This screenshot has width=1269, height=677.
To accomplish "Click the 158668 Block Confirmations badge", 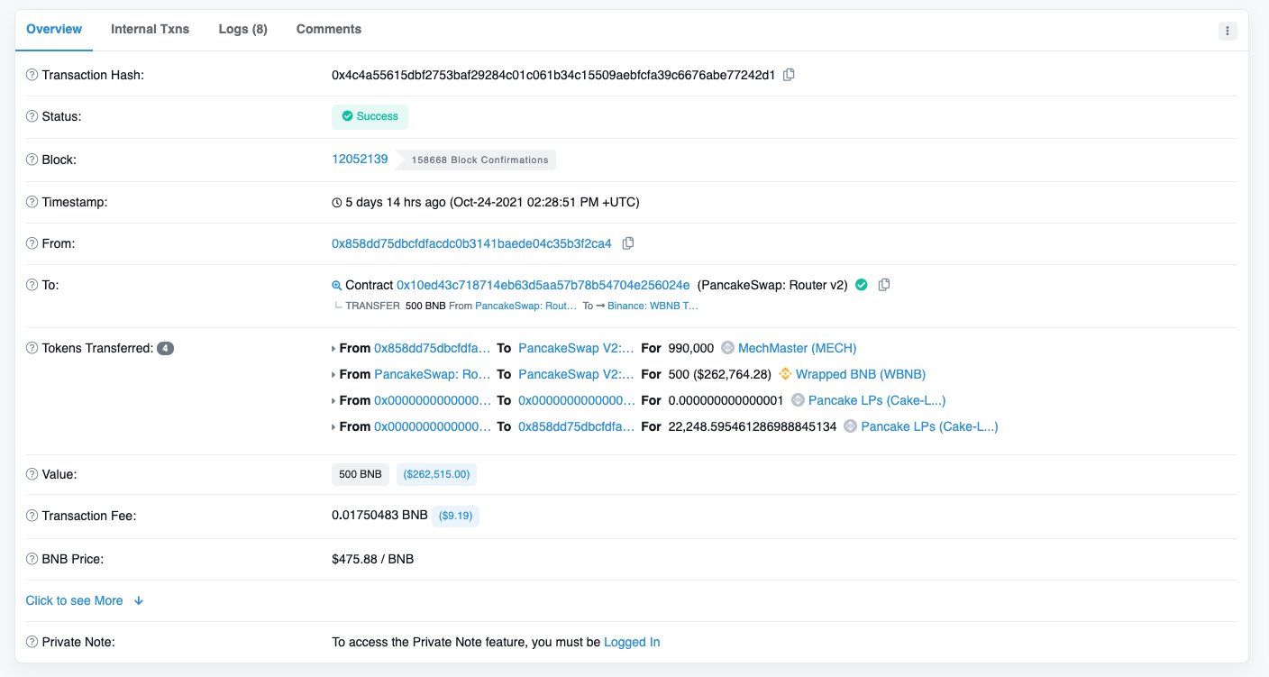I will tap(479, 160).
